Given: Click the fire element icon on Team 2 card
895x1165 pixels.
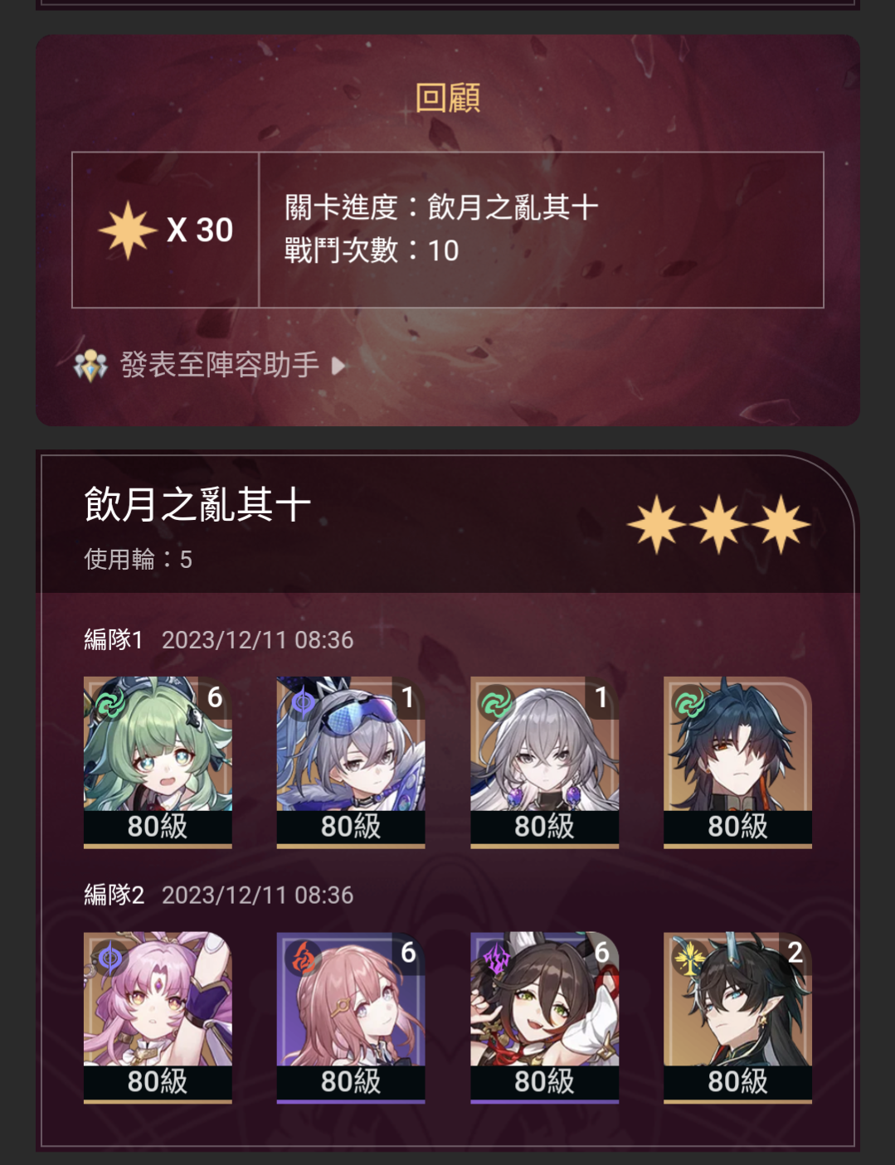Looking at the screenshot, I should 303,959.
